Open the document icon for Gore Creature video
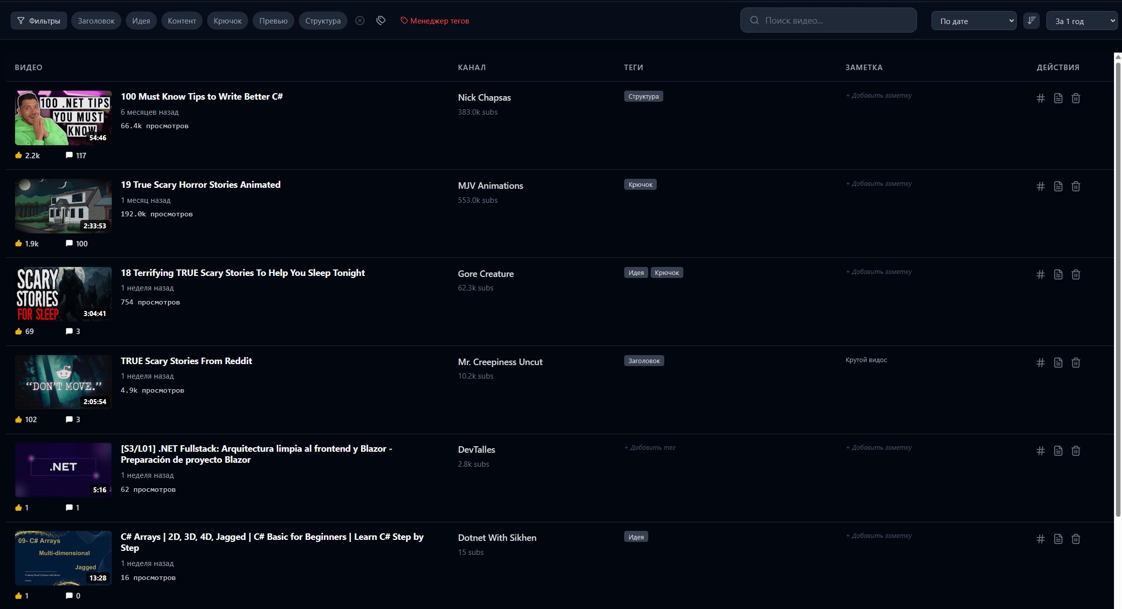This screenshot has width=1122, height=609. (x=1058, y=274)
